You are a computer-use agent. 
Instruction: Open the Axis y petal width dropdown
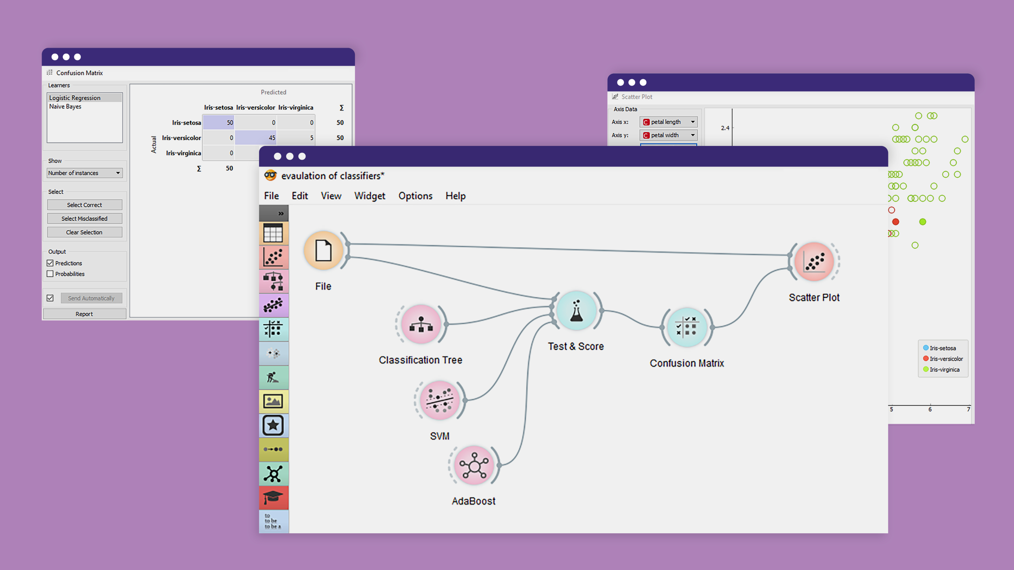[x=668, y=135]
